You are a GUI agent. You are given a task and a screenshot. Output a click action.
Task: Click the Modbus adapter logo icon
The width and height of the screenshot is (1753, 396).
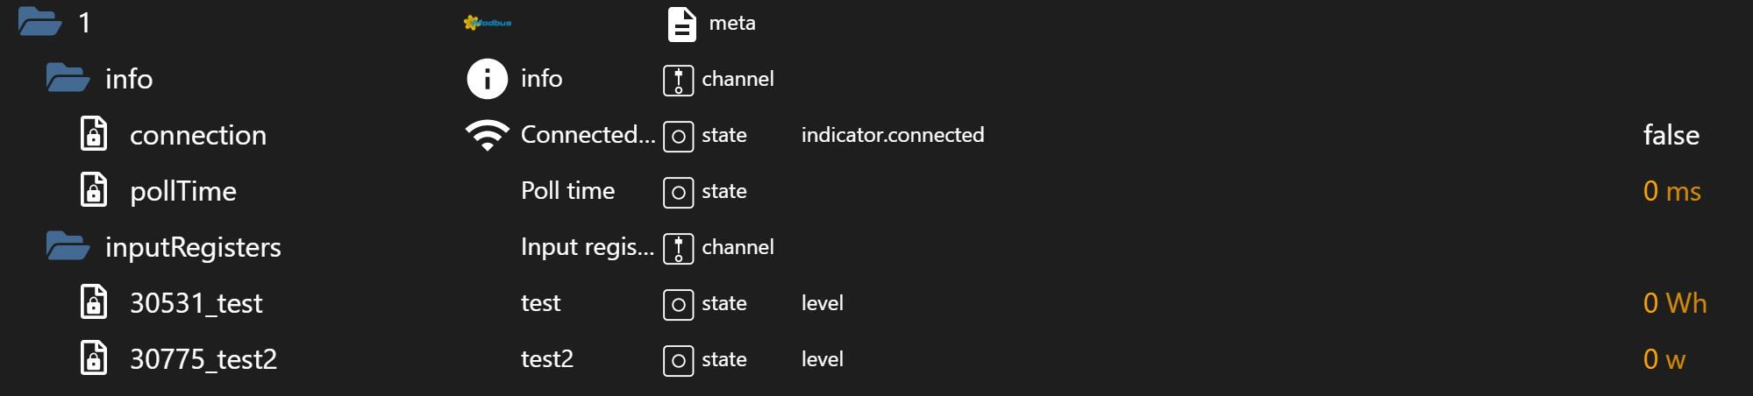pyautogui.click(x=488, y=23)
